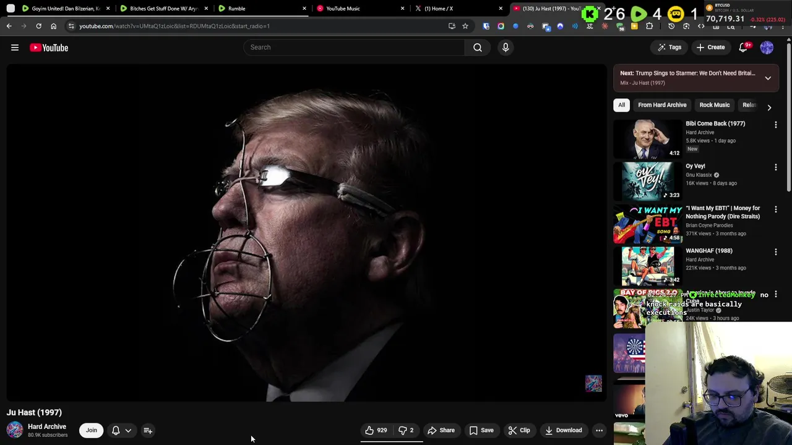
Task: Click Gnu Klassix channel name
Action: [699, 175]
